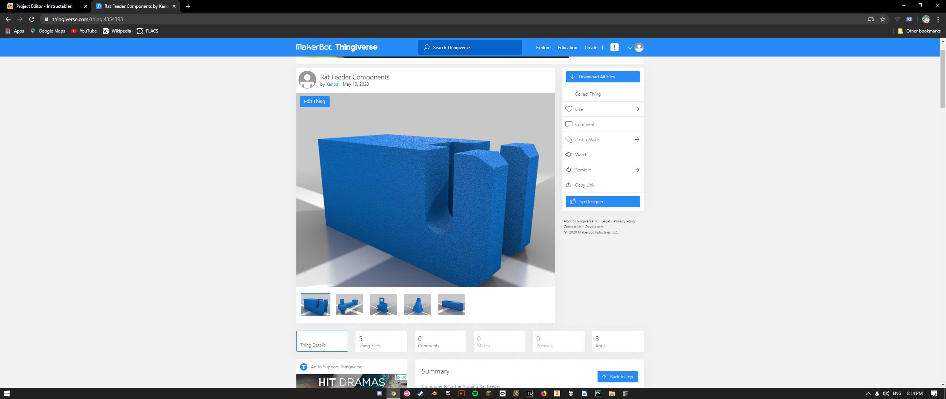Click Back to Top button
Screen dimensions: 946x399
click(618, 377)
